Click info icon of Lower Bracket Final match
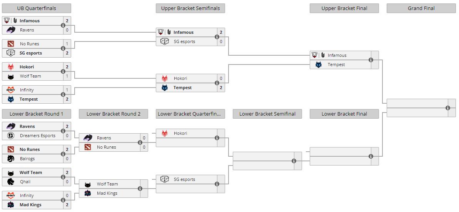The image size is (459, 212). click(371, 156)
